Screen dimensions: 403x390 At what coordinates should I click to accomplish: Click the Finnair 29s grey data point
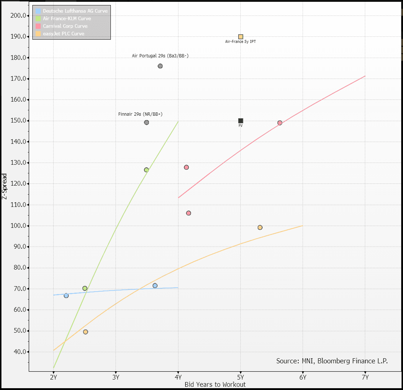(x=146, y=123)
